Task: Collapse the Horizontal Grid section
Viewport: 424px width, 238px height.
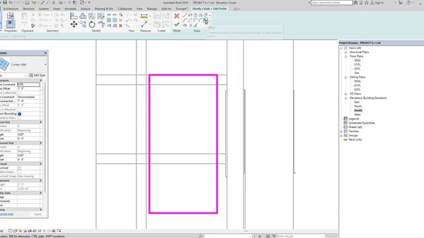Action: pos(41,143)
